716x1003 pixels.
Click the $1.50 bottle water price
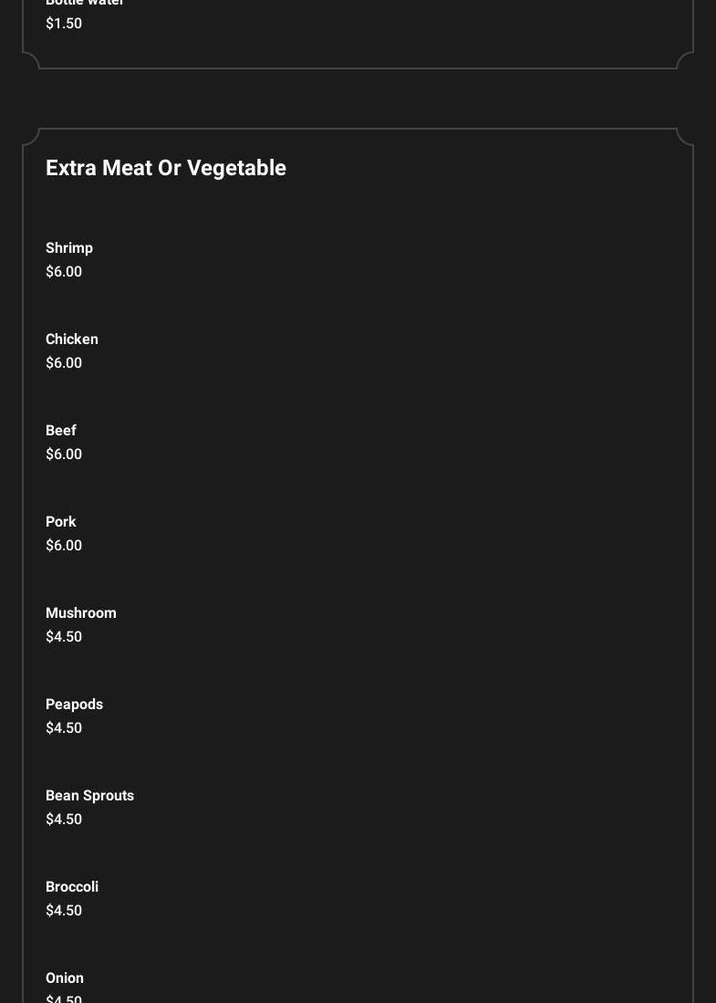tap(64, 24)
